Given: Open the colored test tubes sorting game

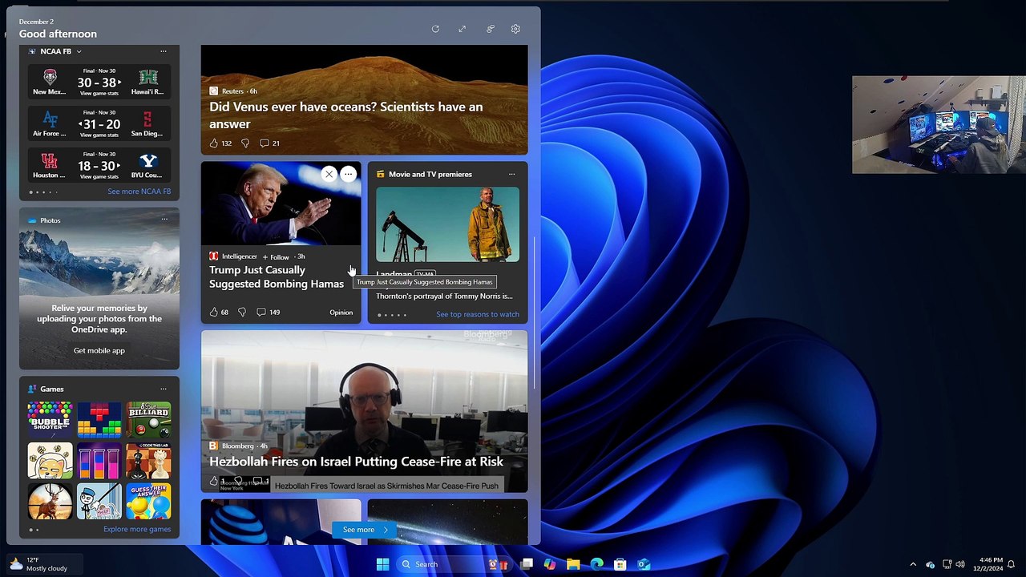Looking at the screenshot, I should coord(99,461).
